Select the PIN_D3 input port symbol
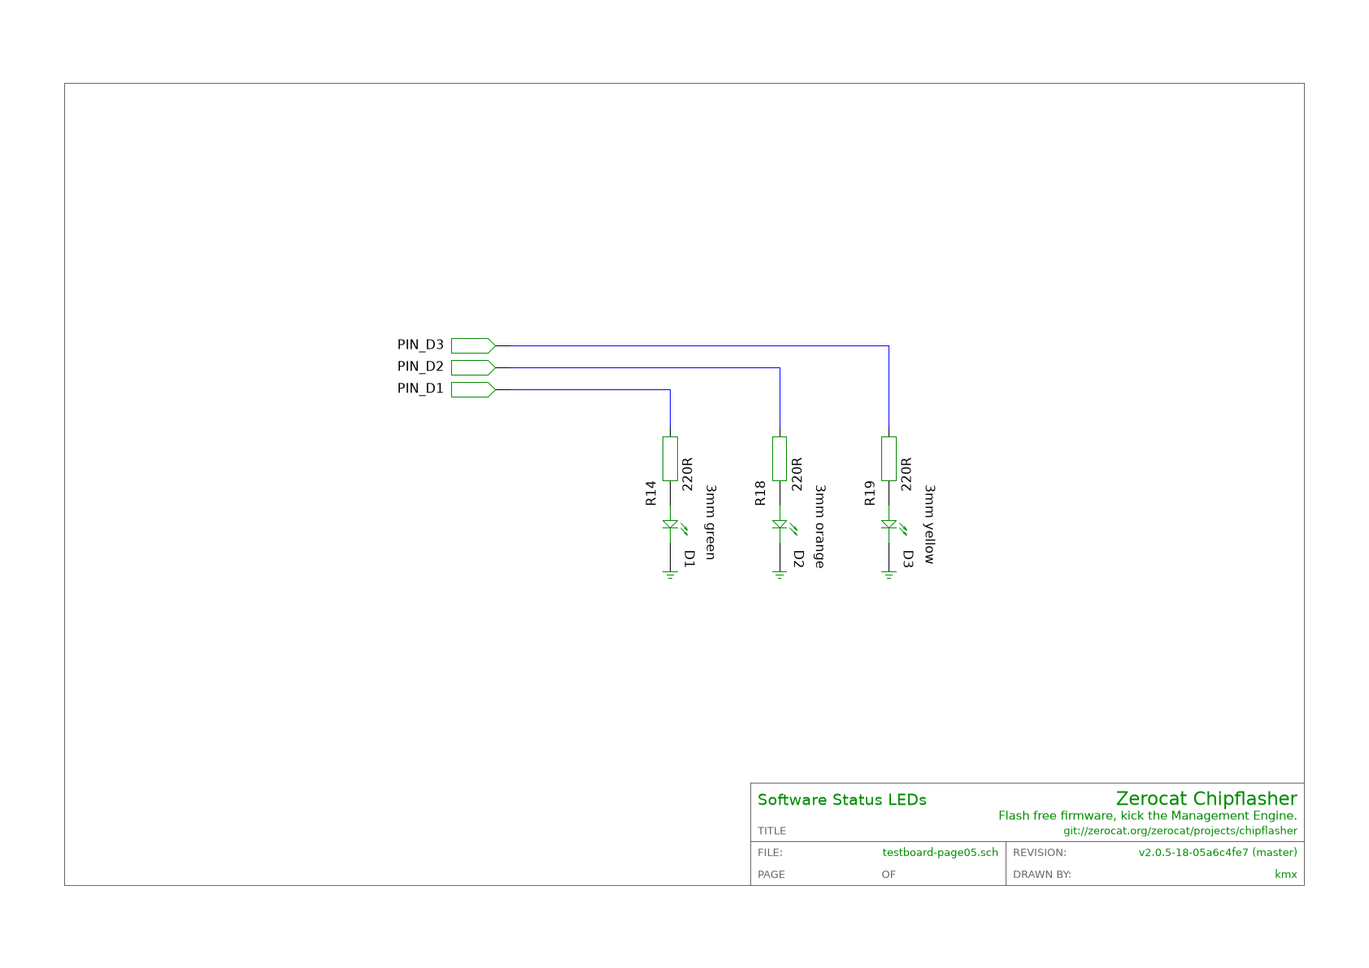The width and height of the screenshot is (1369, 968). [x=473, y=345]
